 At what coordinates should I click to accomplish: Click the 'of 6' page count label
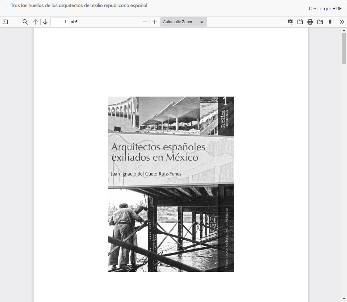(x=74, y=22)
